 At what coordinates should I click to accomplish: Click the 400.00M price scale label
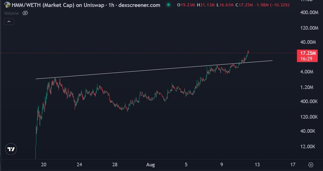click(x=309, y=12)
